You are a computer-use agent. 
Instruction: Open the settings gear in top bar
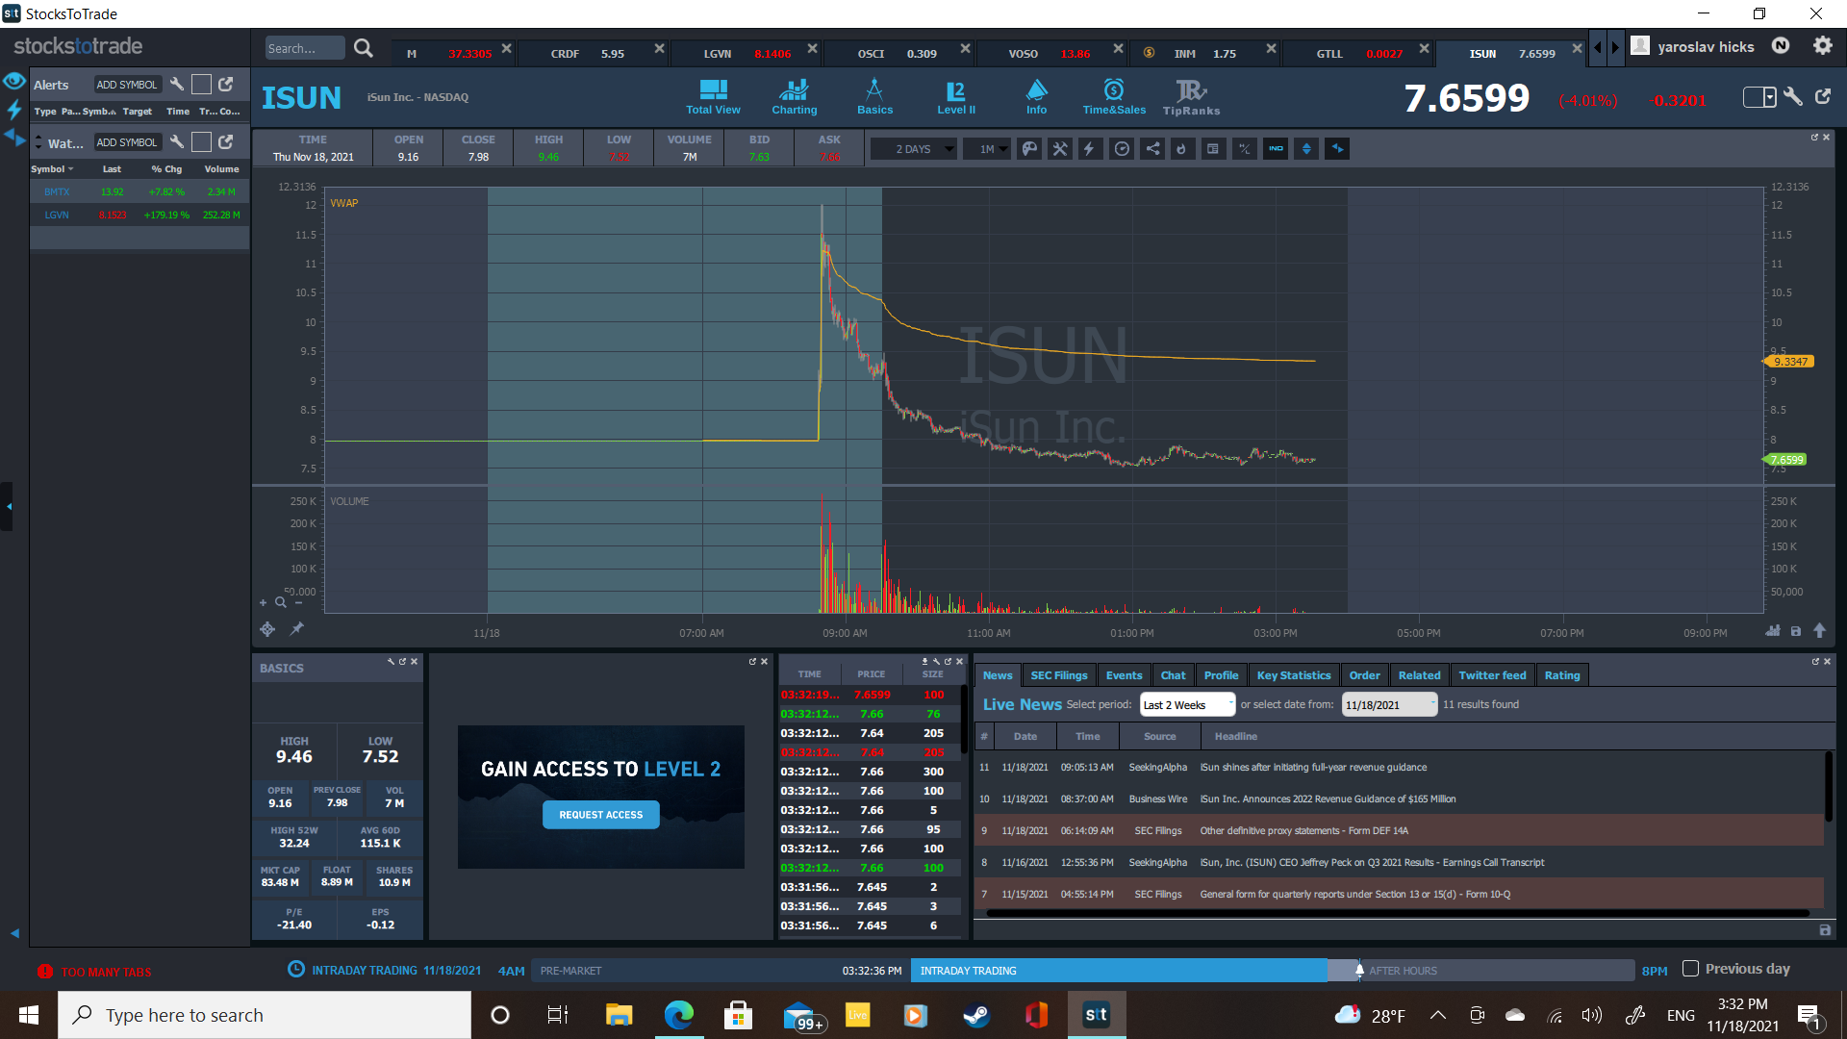1822,46
